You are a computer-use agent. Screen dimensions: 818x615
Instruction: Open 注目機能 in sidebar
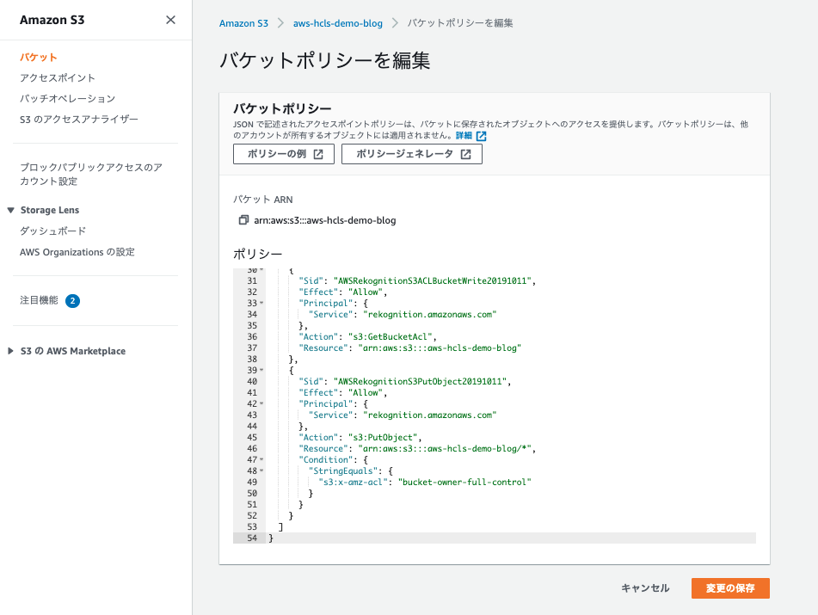39,300
